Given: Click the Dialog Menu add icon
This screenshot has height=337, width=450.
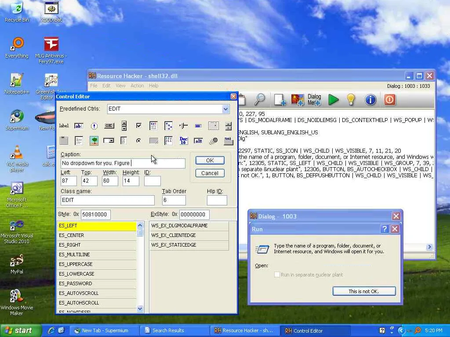Looking at the screenshot, I should (x=314, y=100).
